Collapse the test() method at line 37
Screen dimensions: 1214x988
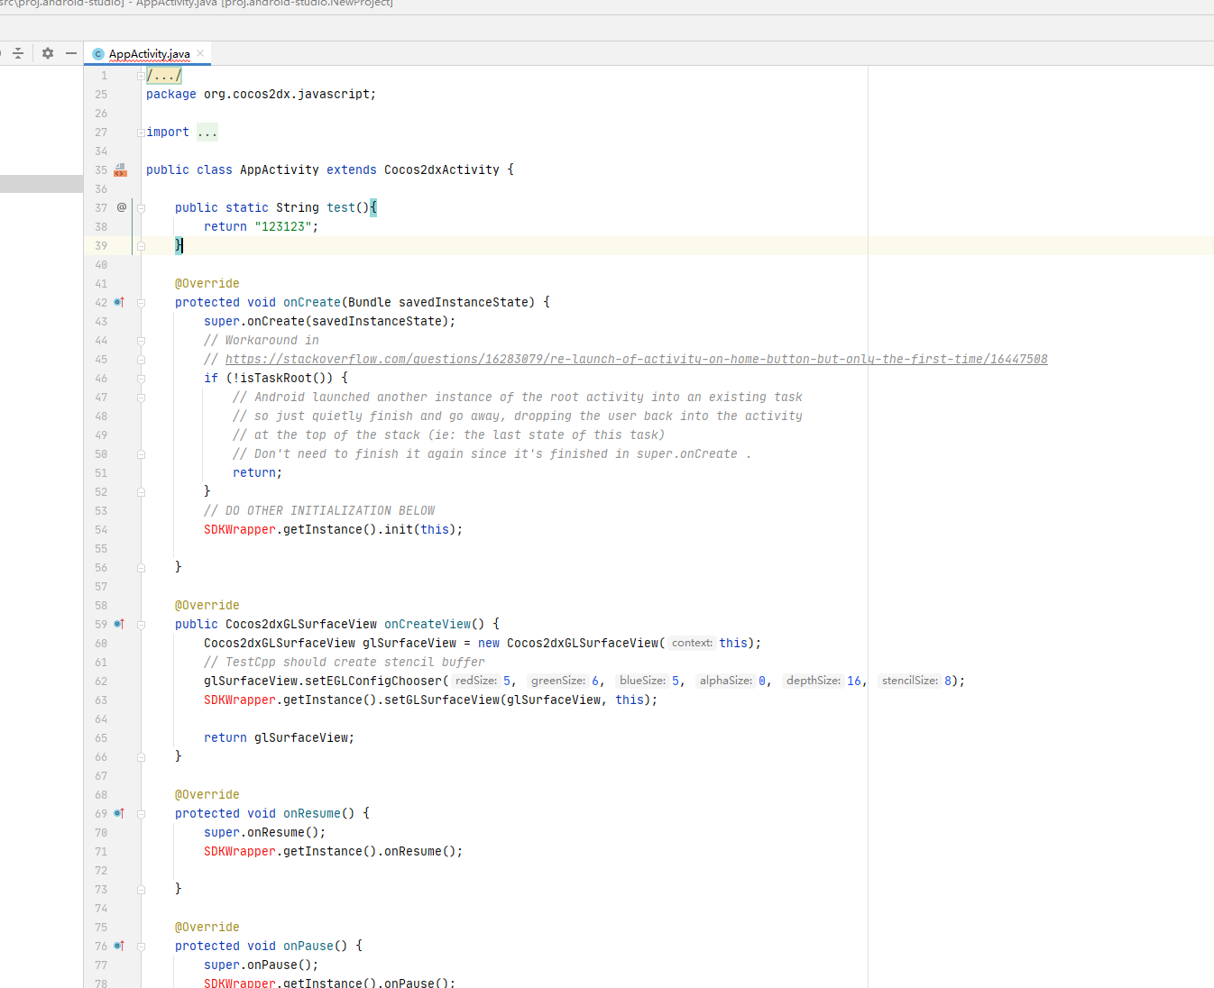[x=141, y=208]
